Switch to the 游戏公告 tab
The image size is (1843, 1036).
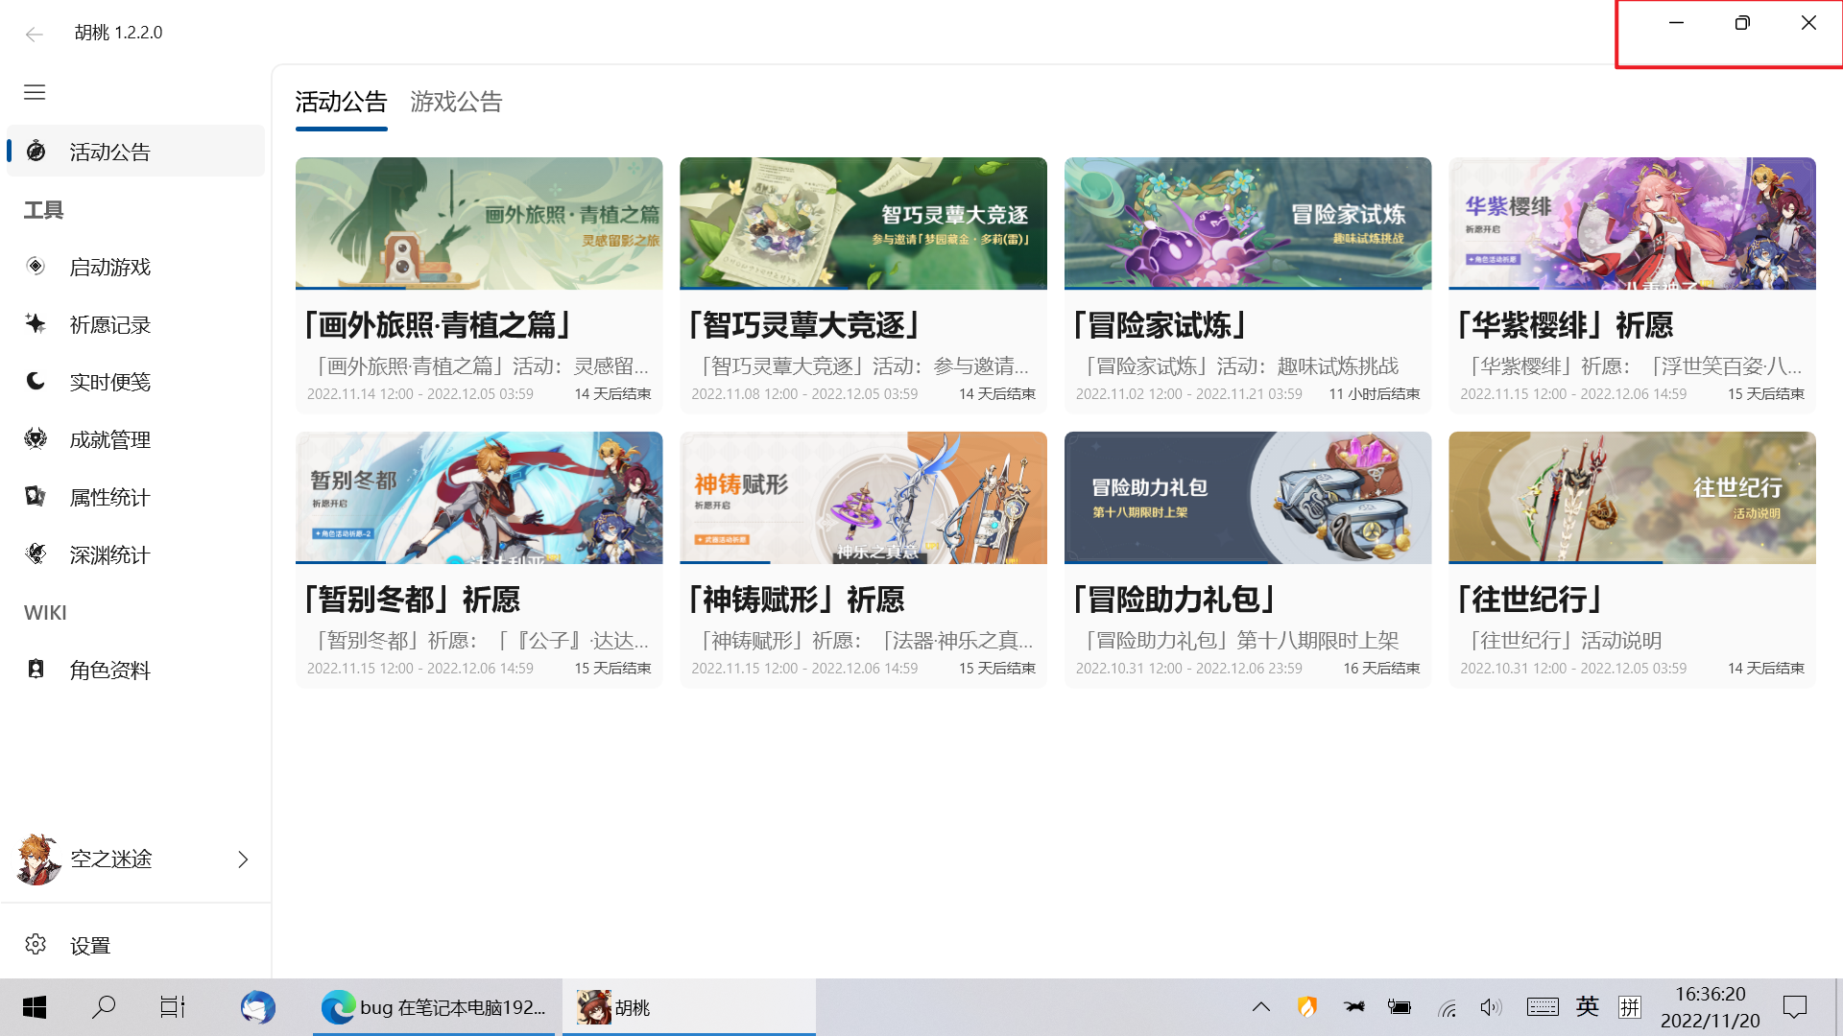[x=457, y=102]
